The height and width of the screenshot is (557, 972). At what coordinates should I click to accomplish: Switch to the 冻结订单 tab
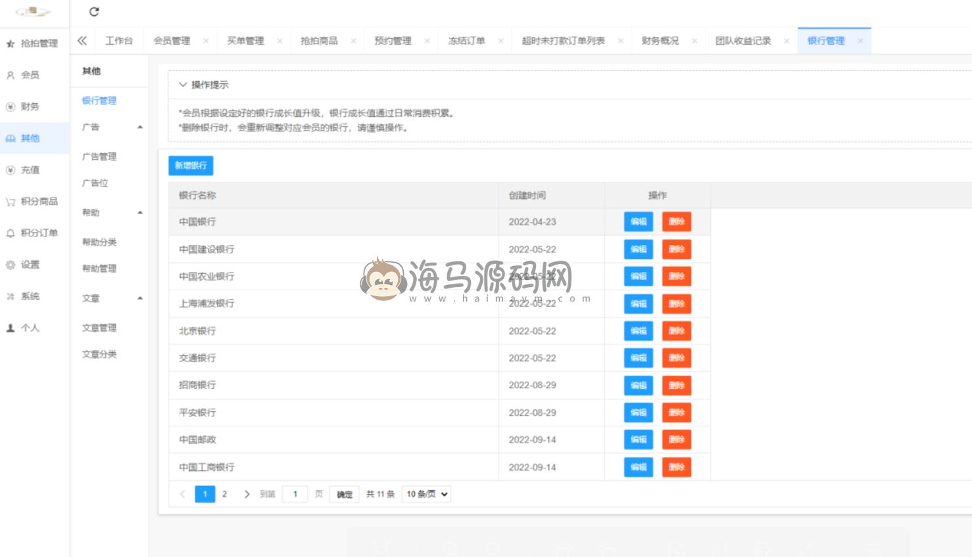(466, 41)
